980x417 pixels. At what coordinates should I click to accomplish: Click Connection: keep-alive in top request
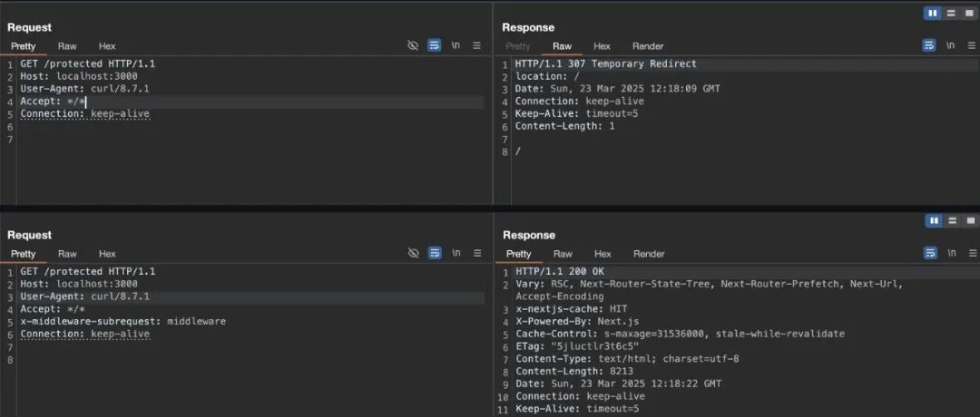tap(85, 113)
